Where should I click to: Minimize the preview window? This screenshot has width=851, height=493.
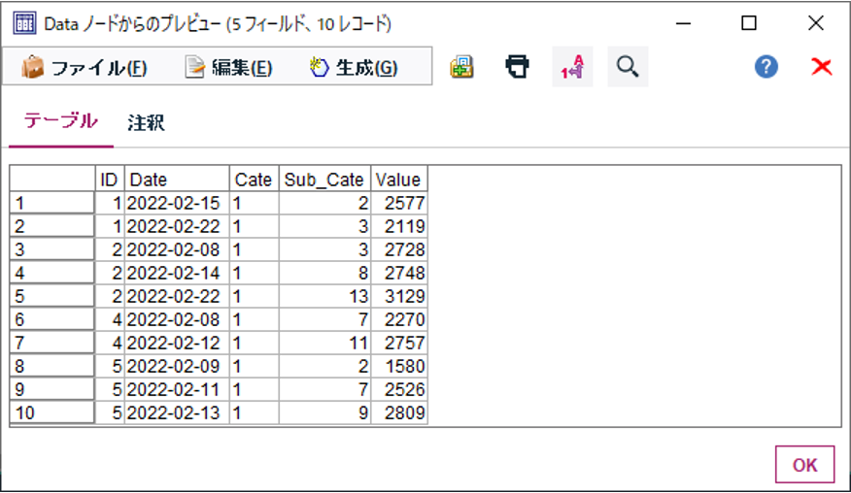pos(683,23)
